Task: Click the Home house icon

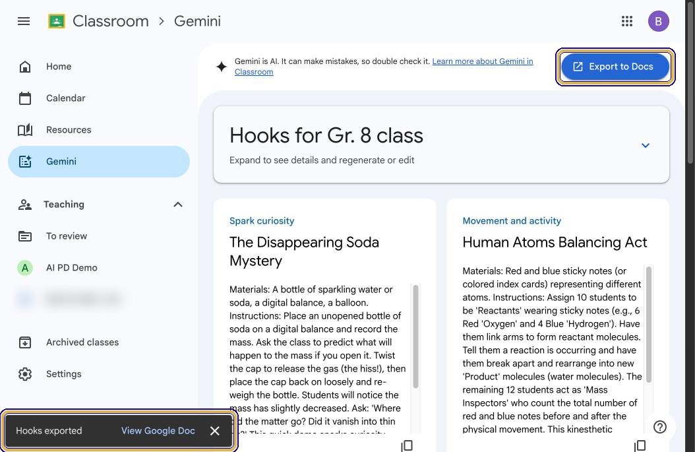Action: click(25, 67)
